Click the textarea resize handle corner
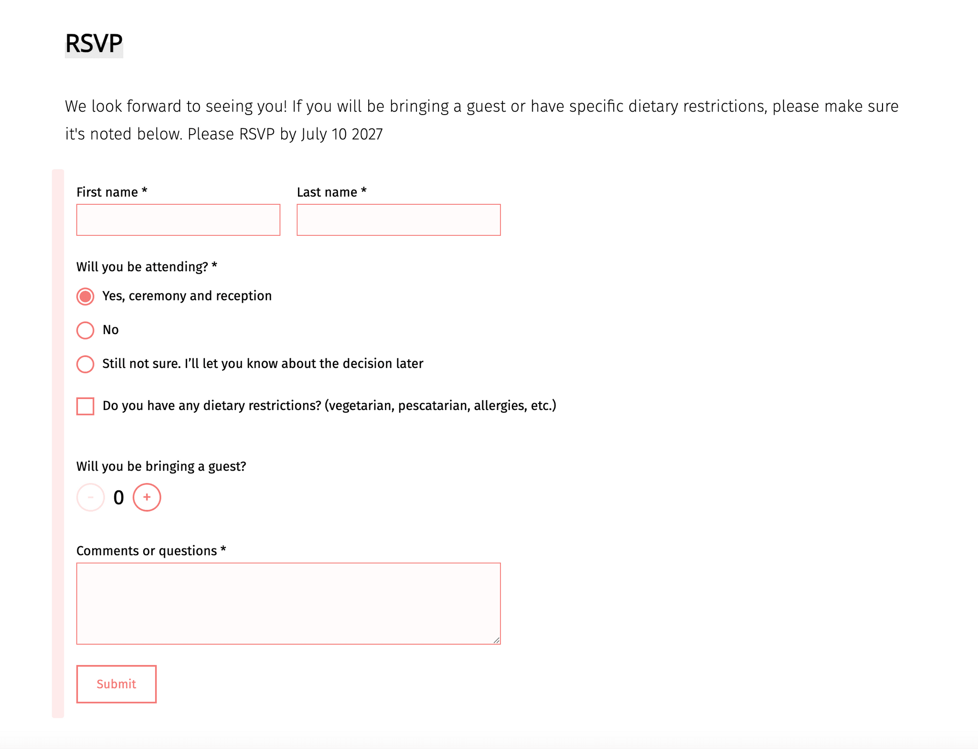This screenshot has width=978, height=749. [x=497, y=640]
